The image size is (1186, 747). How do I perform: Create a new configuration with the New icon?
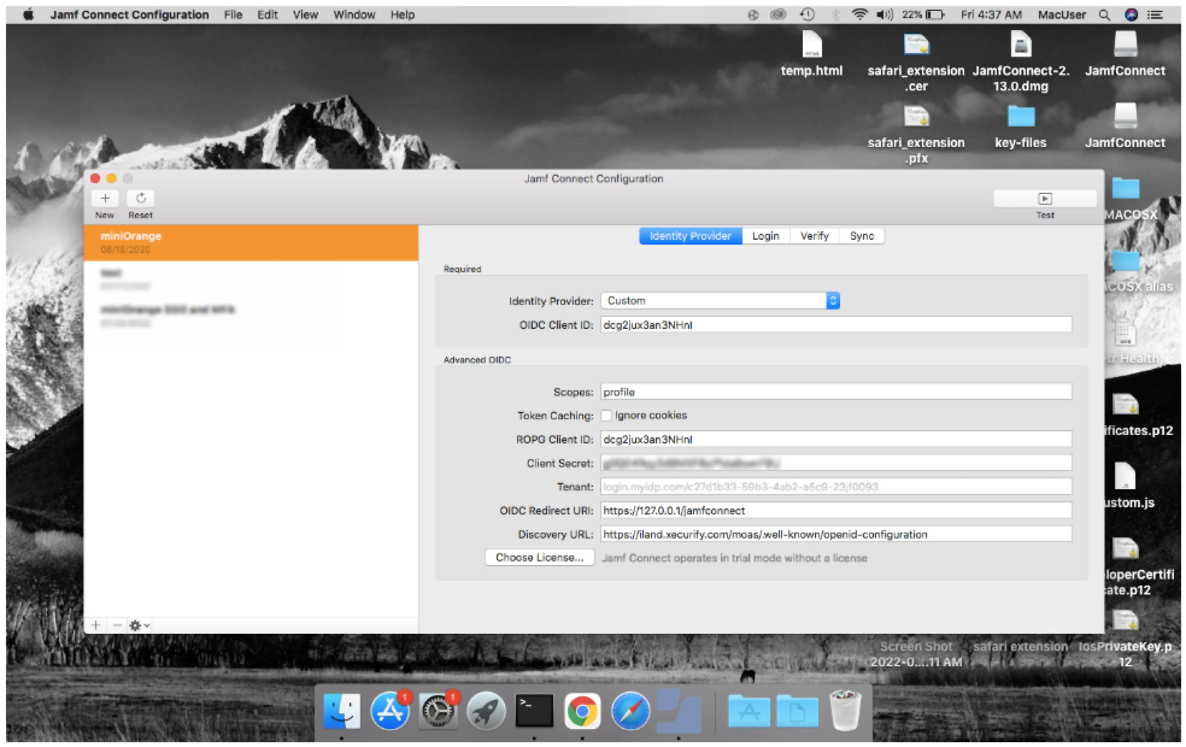(x=105, y=199)
